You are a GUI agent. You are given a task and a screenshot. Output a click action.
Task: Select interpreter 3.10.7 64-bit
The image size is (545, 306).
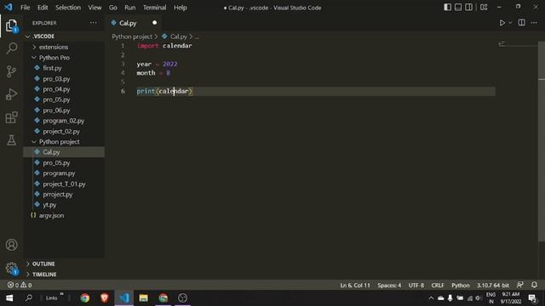[492, 286]
